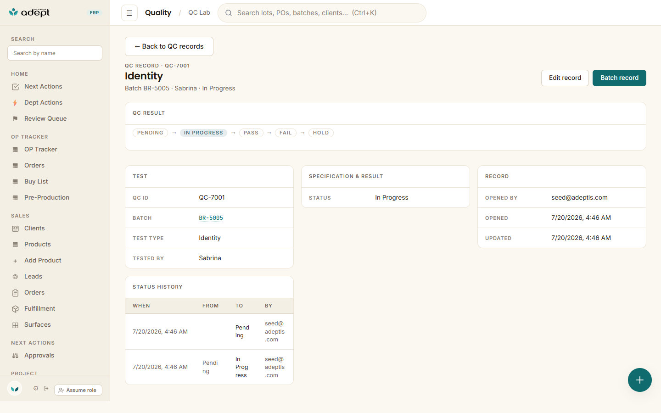Click the ERP badge next to the logo
This screenshot has width=661, height=413.
click(94, 13)
